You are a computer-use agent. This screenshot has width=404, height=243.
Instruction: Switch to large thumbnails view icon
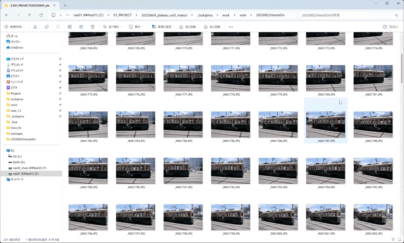pyautogui.click(x=399, y=239)
